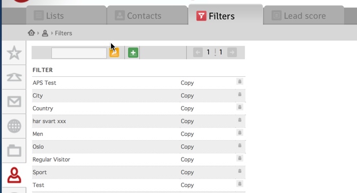Open the briefcase folder sidebar icon
The width and height of the screenshot is (357, 193).
14,151
